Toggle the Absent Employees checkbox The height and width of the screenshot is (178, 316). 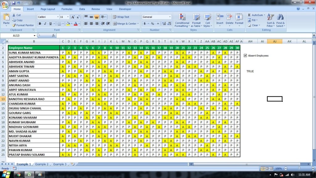(245, 56)
